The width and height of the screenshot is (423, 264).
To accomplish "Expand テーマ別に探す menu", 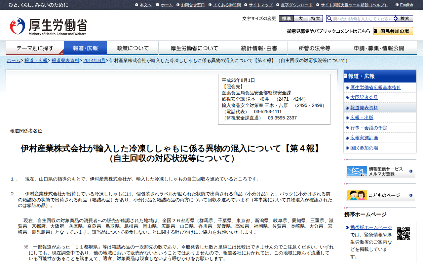I will 35,48.
